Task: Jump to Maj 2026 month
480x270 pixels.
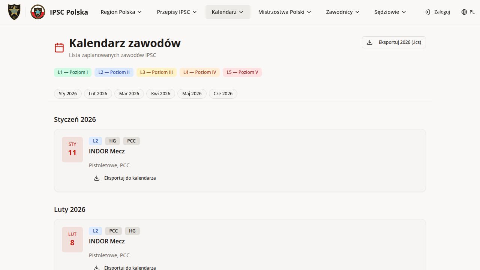Action: [192, 94]
